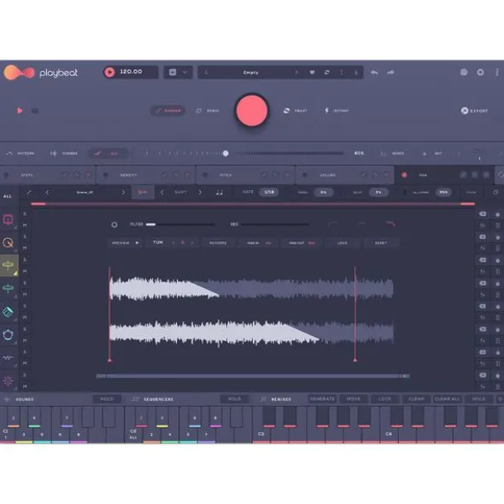The image size is (504, 504).
Task: Select the Pattern randomize scope
Action: [20, 154]
